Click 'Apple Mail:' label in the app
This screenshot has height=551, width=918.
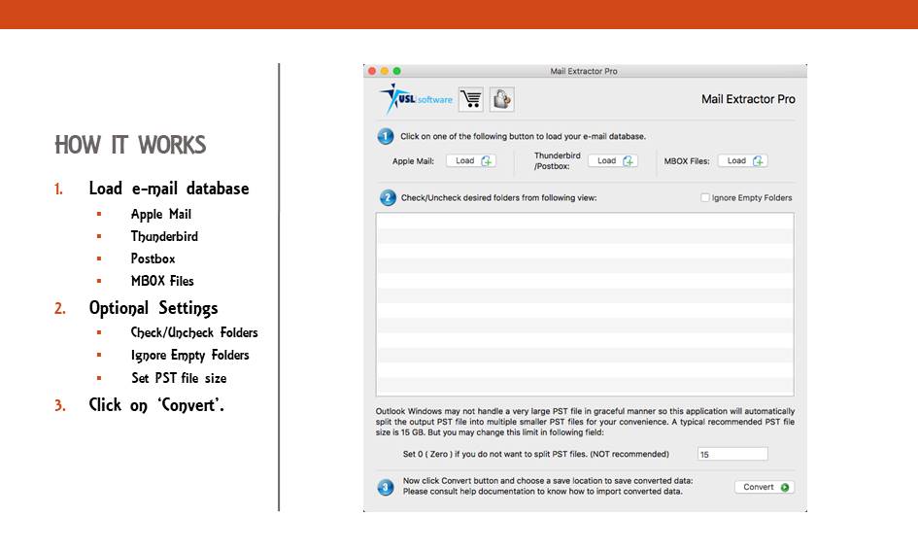click(413, 161)
